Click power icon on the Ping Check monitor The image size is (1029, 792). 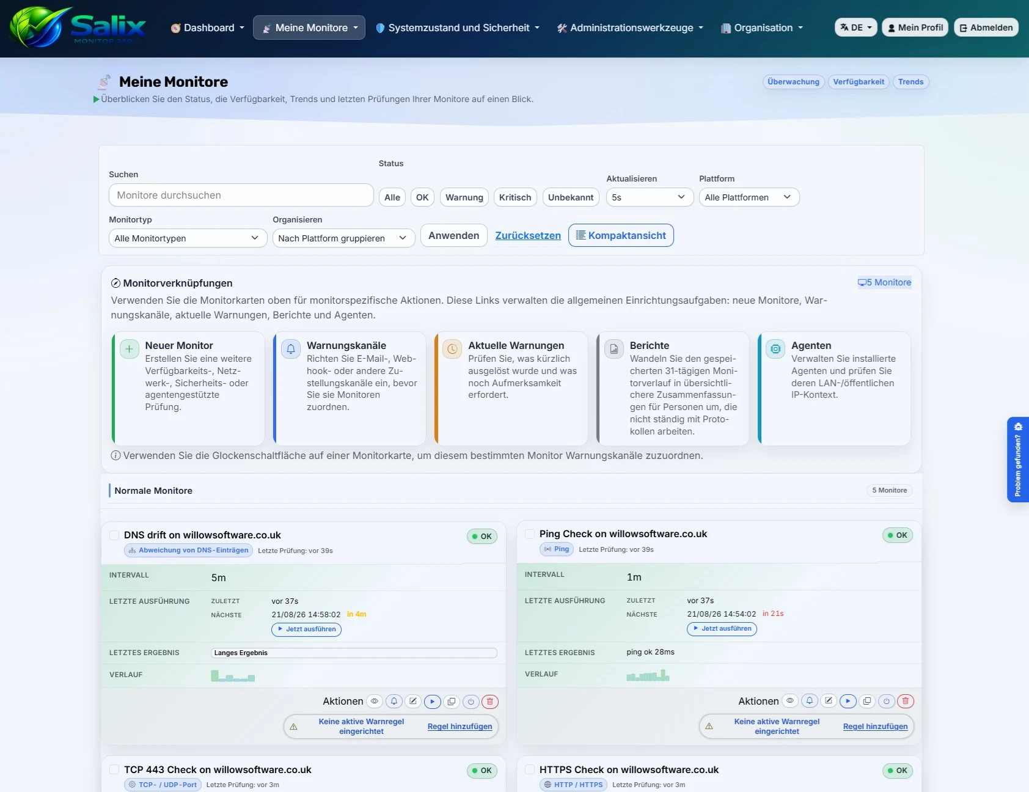click(x=887, y=701)
